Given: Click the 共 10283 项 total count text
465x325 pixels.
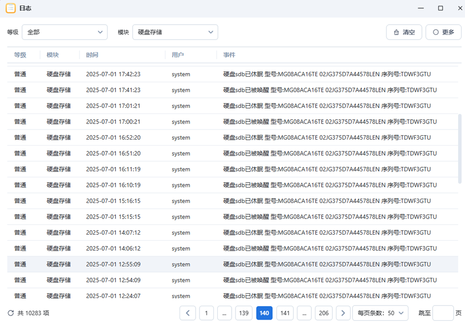Looking at the screenshot, I should (x=33, y=313).
